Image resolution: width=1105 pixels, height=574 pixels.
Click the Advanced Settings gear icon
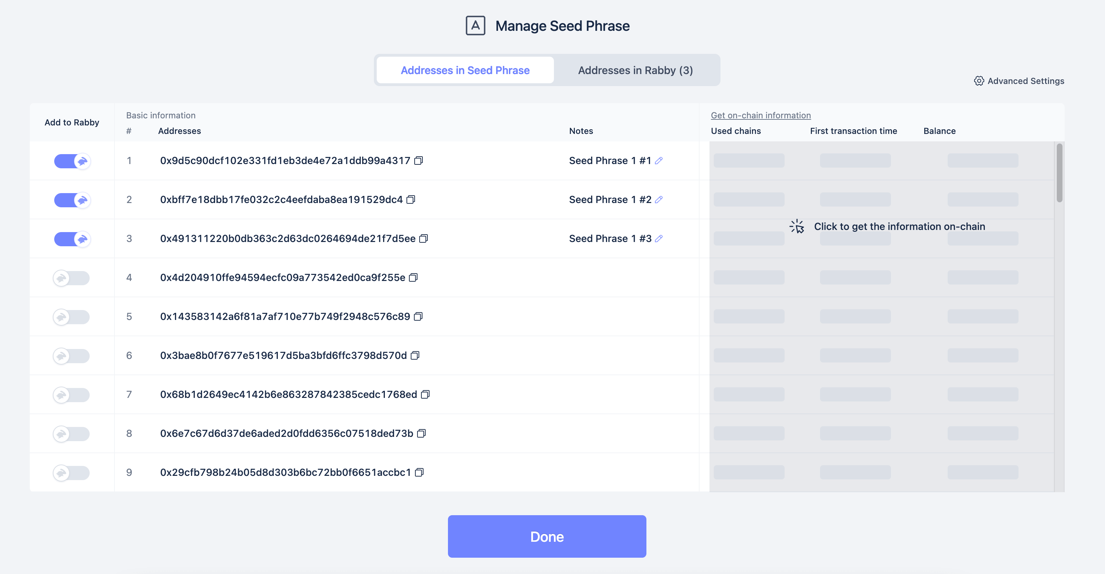[979, 81]
